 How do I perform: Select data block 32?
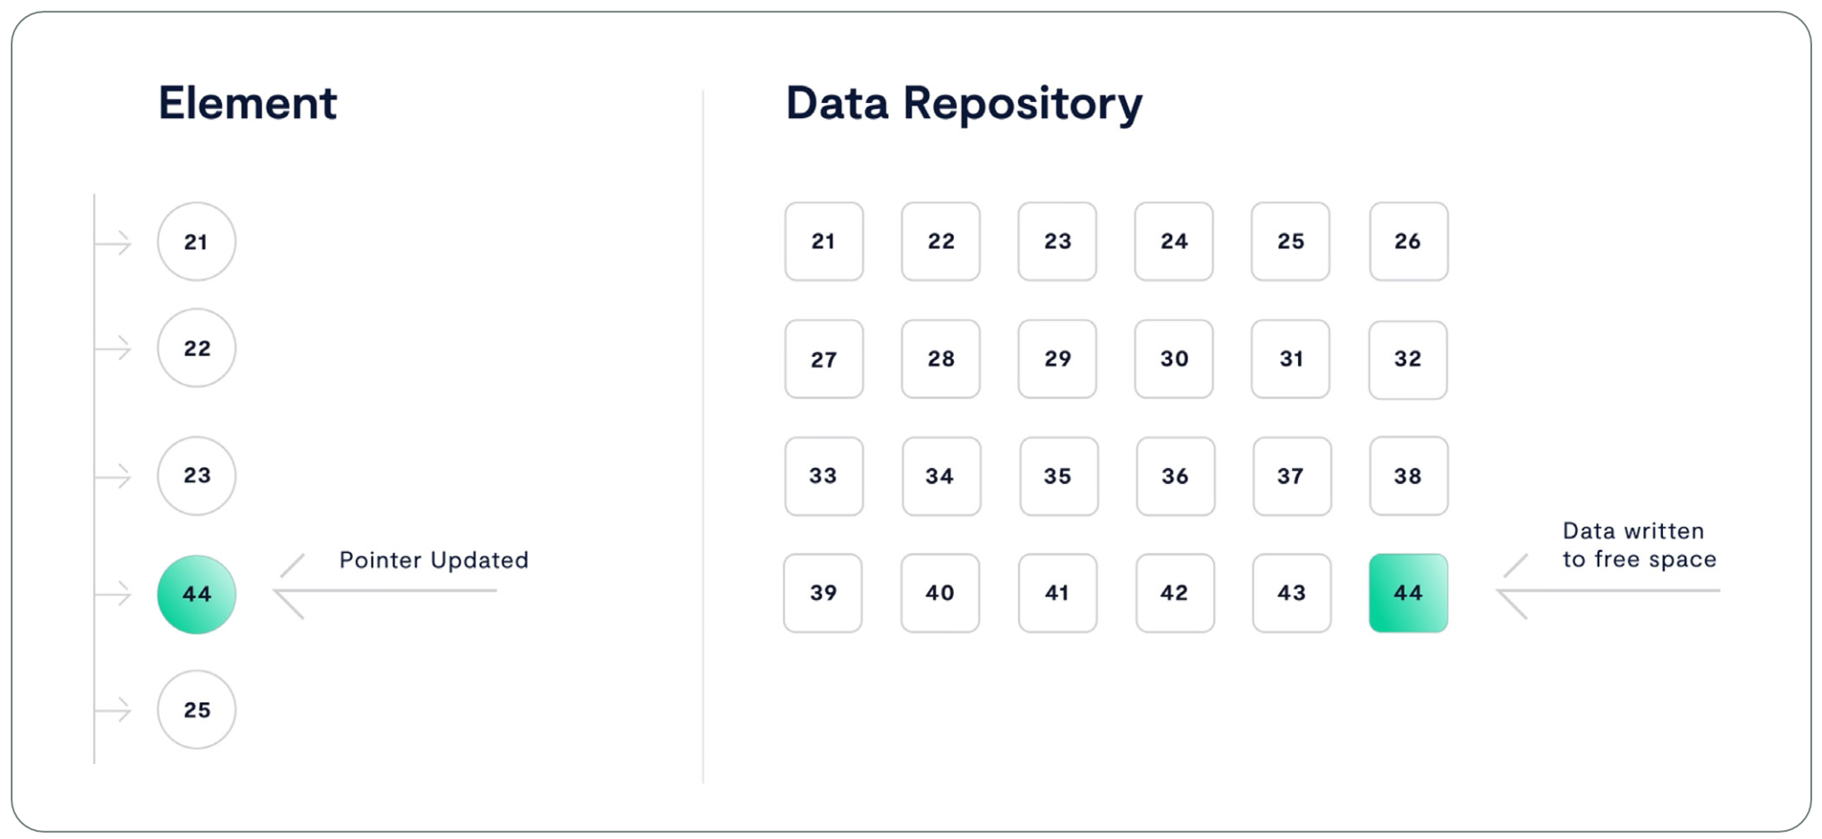(1408, 359)
